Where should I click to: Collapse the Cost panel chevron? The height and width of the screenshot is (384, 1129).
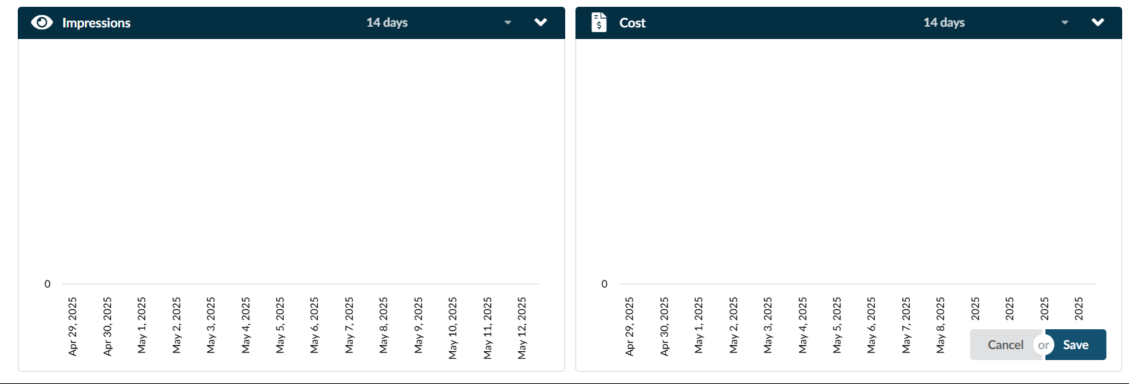pyautogui.click(x=1097, y=23)
